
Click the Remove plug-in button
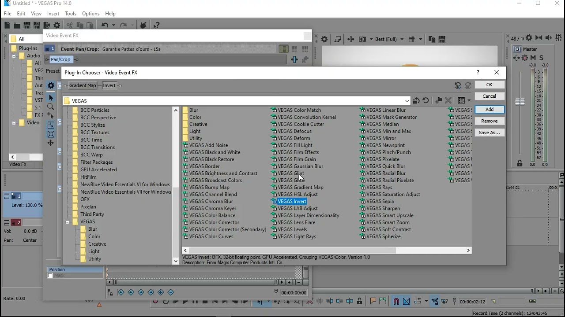[489, 121]
